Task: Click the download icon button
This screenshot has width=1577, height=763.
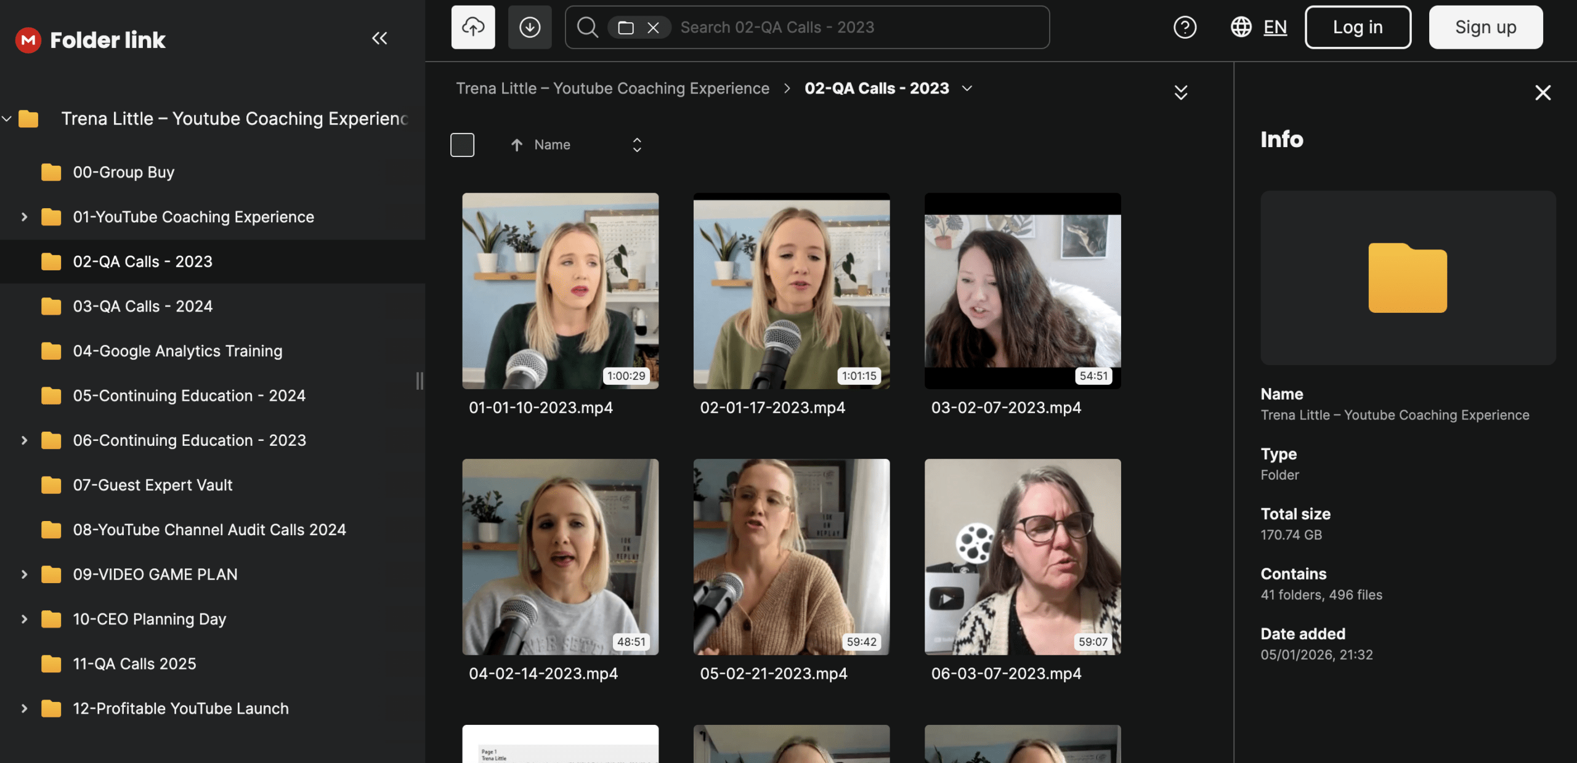Action: (530, 27)
